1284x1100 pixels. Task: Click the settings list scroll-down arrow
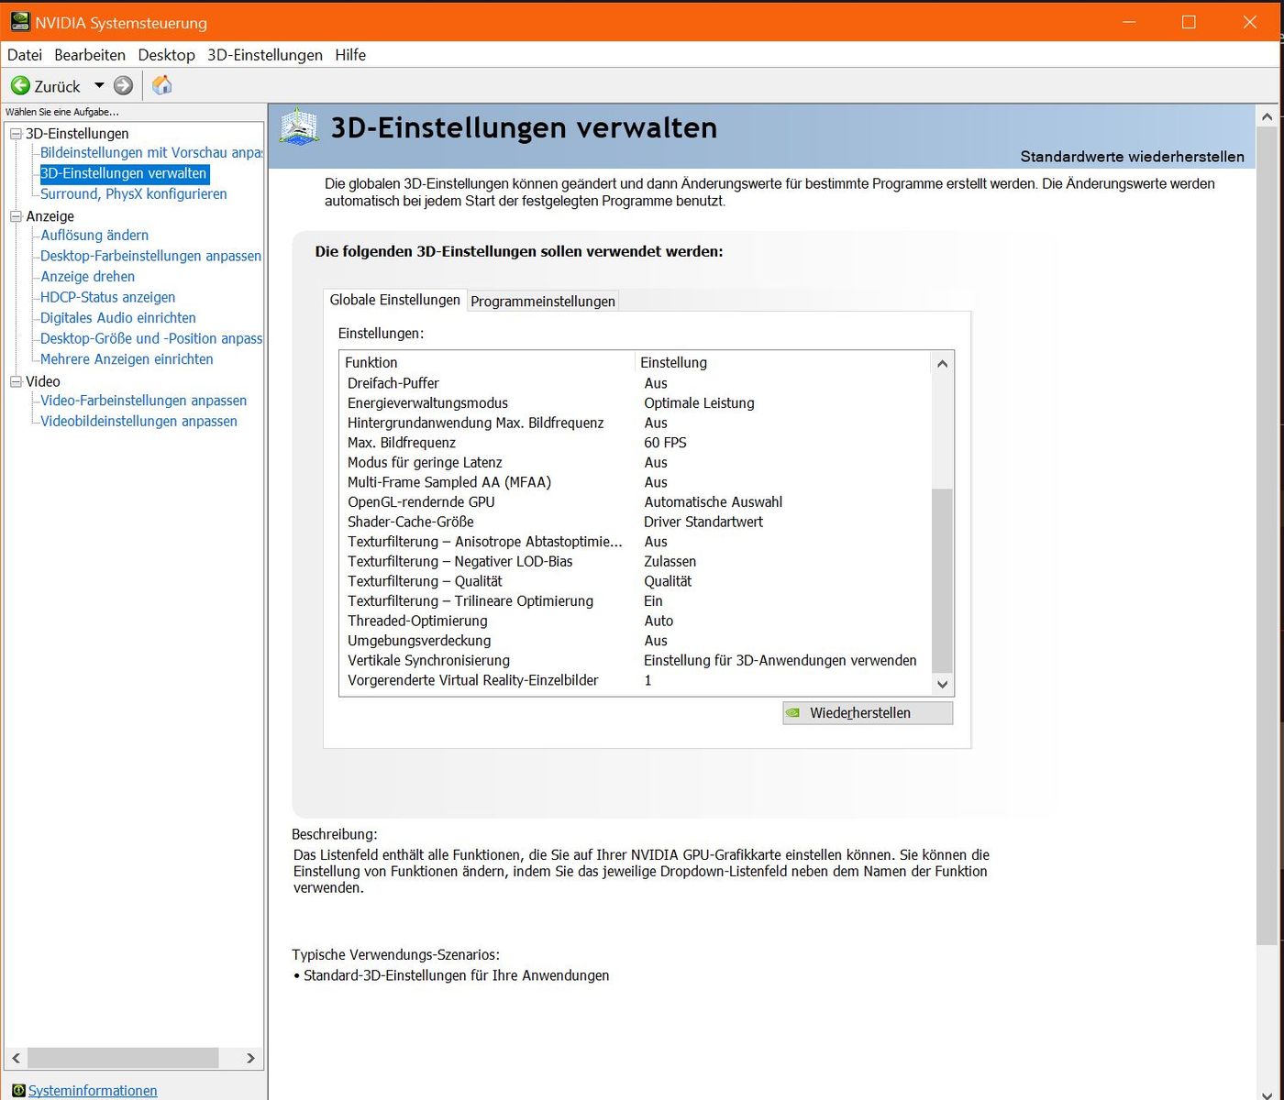coord(942,684)
